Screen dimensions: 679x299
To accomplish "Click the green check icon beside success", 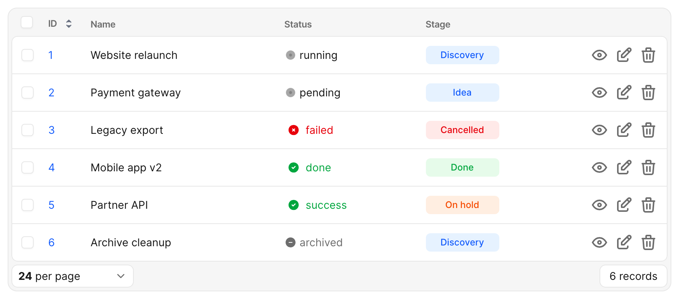I will (x=294, y=205).
